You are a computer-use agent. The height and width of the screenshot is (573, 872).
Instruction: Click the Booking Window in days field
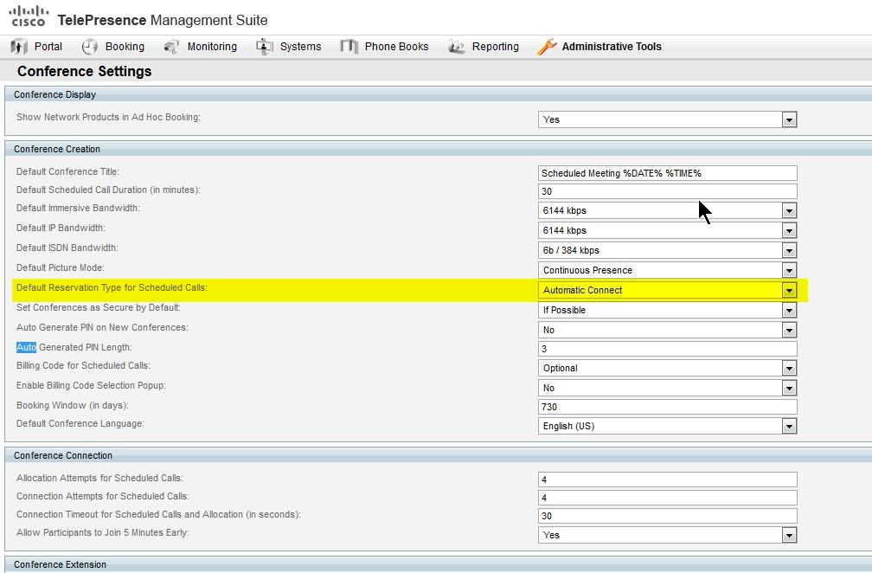tap(667, 407)
